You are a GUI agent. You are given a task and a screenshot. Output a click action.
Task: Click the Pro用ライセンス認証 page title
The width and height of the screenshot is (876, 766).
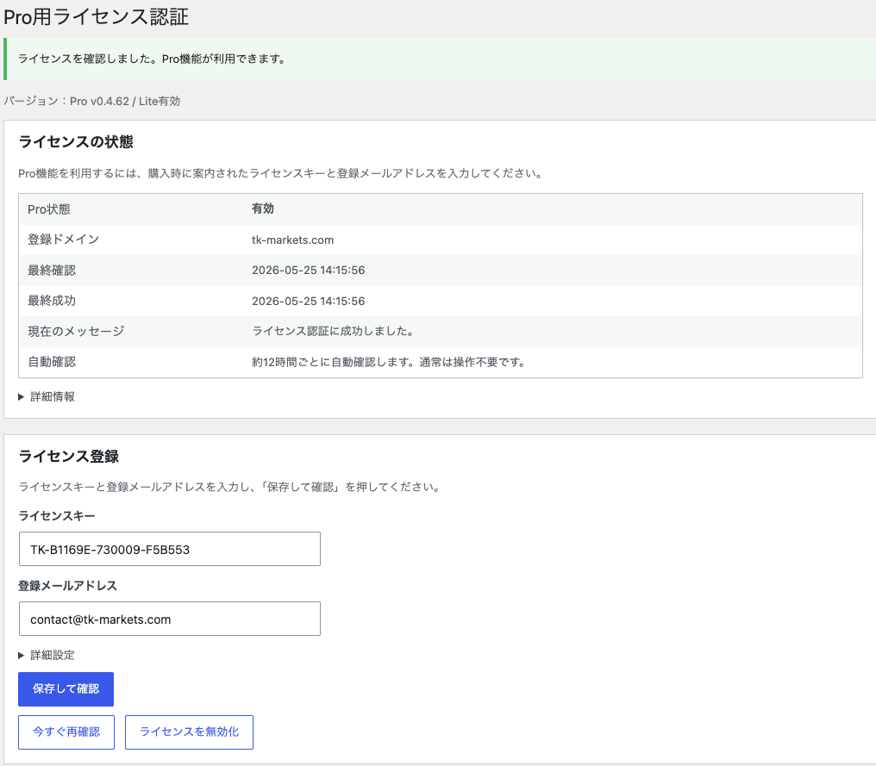[x=96, y=16]
